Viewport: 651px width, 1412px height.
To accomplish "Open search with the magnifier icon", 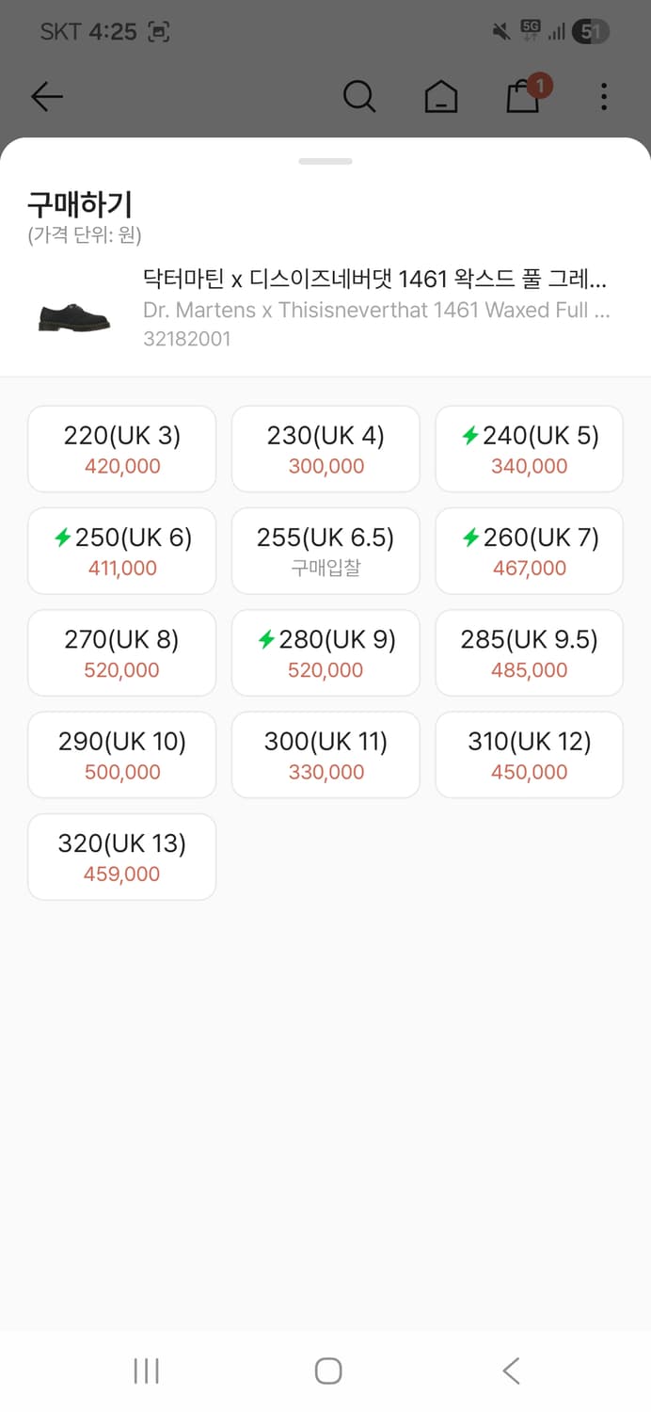I will point(358,96).
